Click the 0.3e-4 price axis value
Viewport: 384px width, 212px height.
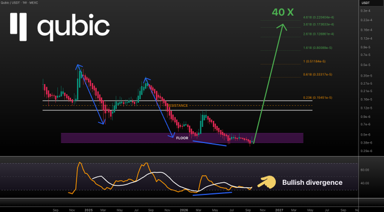coord(365,11)
